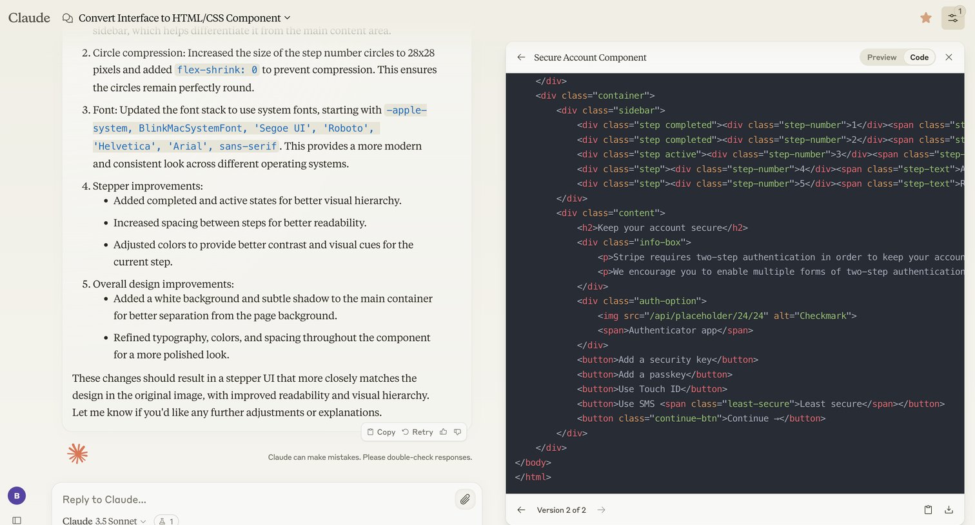Click the 'Add a passkey' button code line
This screenshot has height=525, width=975.
(655, 374)
